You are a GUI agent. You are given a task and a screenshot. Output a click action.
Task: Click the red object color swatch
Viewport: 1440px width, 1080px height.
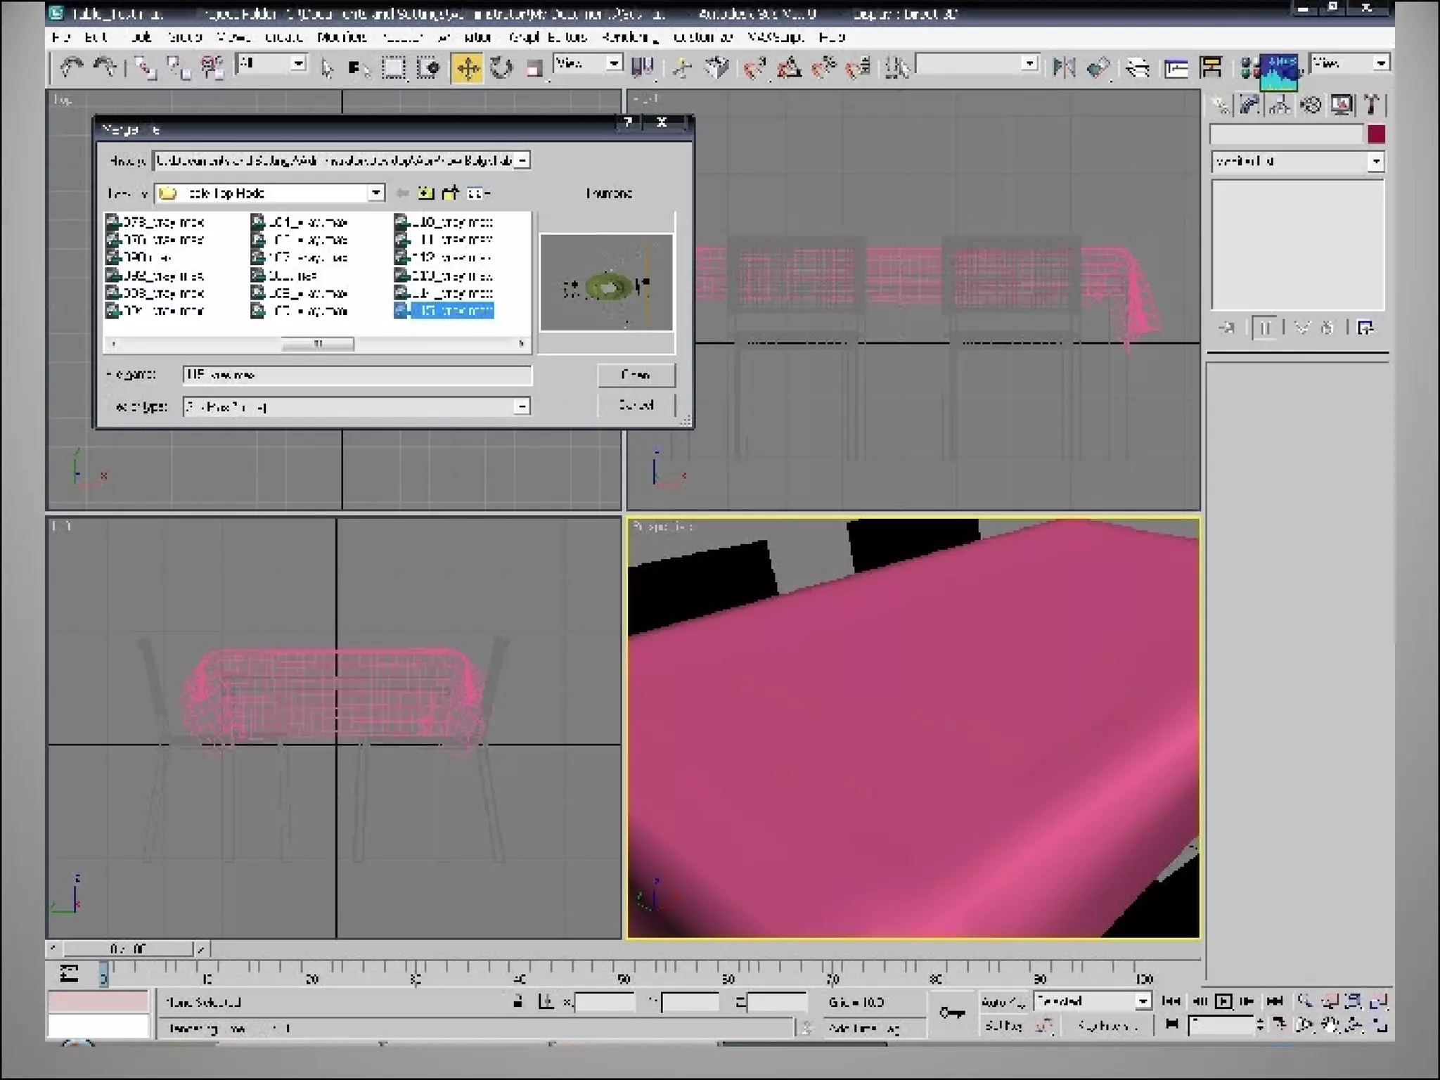click(1376, 134)
